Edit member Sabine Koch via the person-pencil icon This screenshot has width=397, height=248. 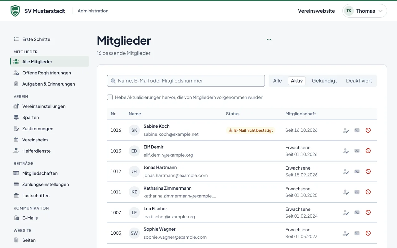(346, 130)
